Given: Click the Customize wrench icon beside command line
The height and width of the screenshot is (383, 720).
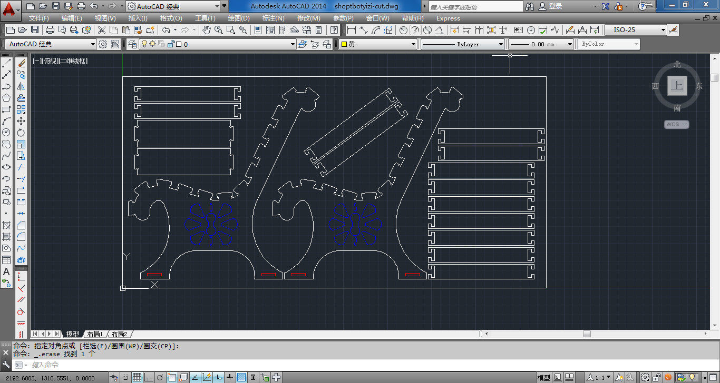Looking at the screenshot, I should [x=6, y=365].
